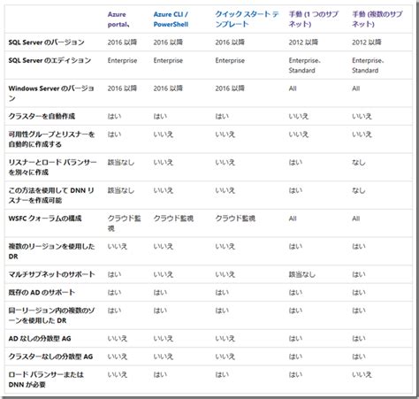Click 'クラウド監視' under クイック スタート テンプレート column

click(x=235, y=219)
